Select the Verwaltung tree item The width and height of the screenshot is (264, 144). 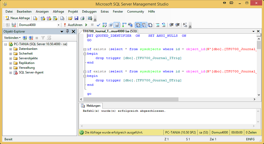coord(27,68)
